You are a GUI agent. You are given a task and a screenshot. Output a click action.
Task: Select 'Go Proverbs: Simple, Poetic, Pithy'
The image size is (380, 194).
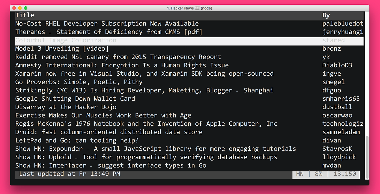(x=79, y=82)
